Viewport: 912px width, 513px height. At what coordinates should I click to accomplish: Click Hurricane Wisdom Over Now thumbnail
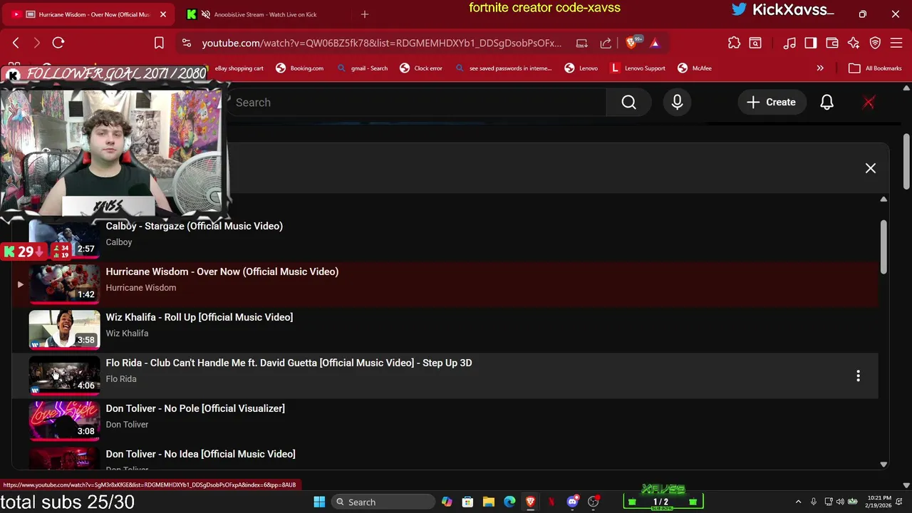click(64, 284)
